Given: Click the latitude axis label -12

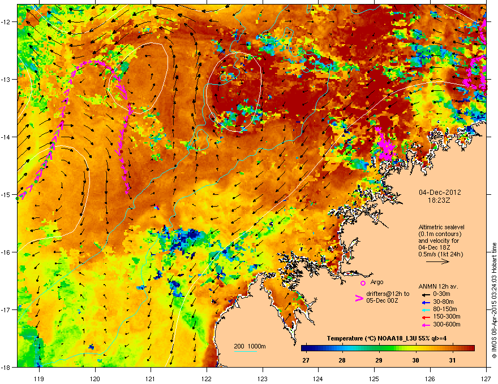Looking at the screenshot, I should coord(6,22).
